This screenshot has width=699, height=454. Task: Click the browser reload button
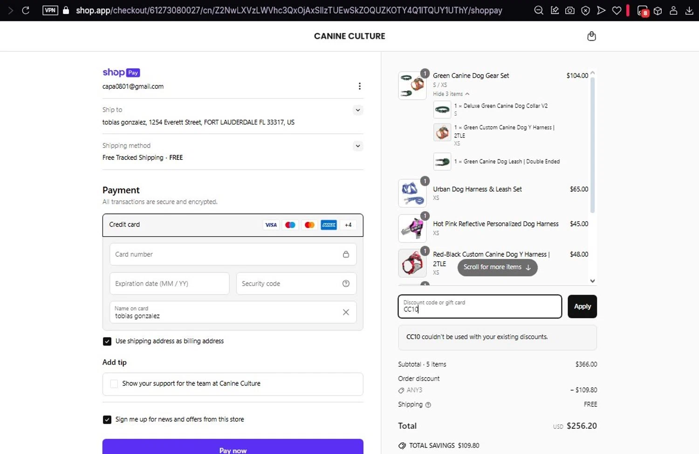pos(26,10)
